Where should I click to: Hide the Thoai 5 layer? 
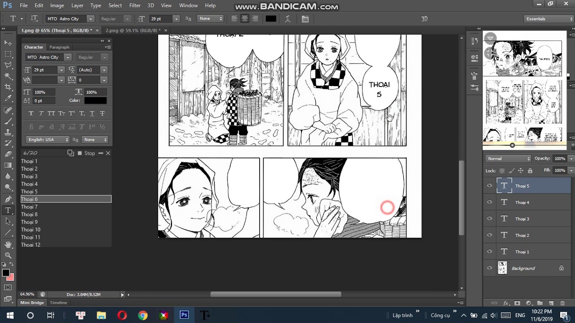[x=490, y=186]
